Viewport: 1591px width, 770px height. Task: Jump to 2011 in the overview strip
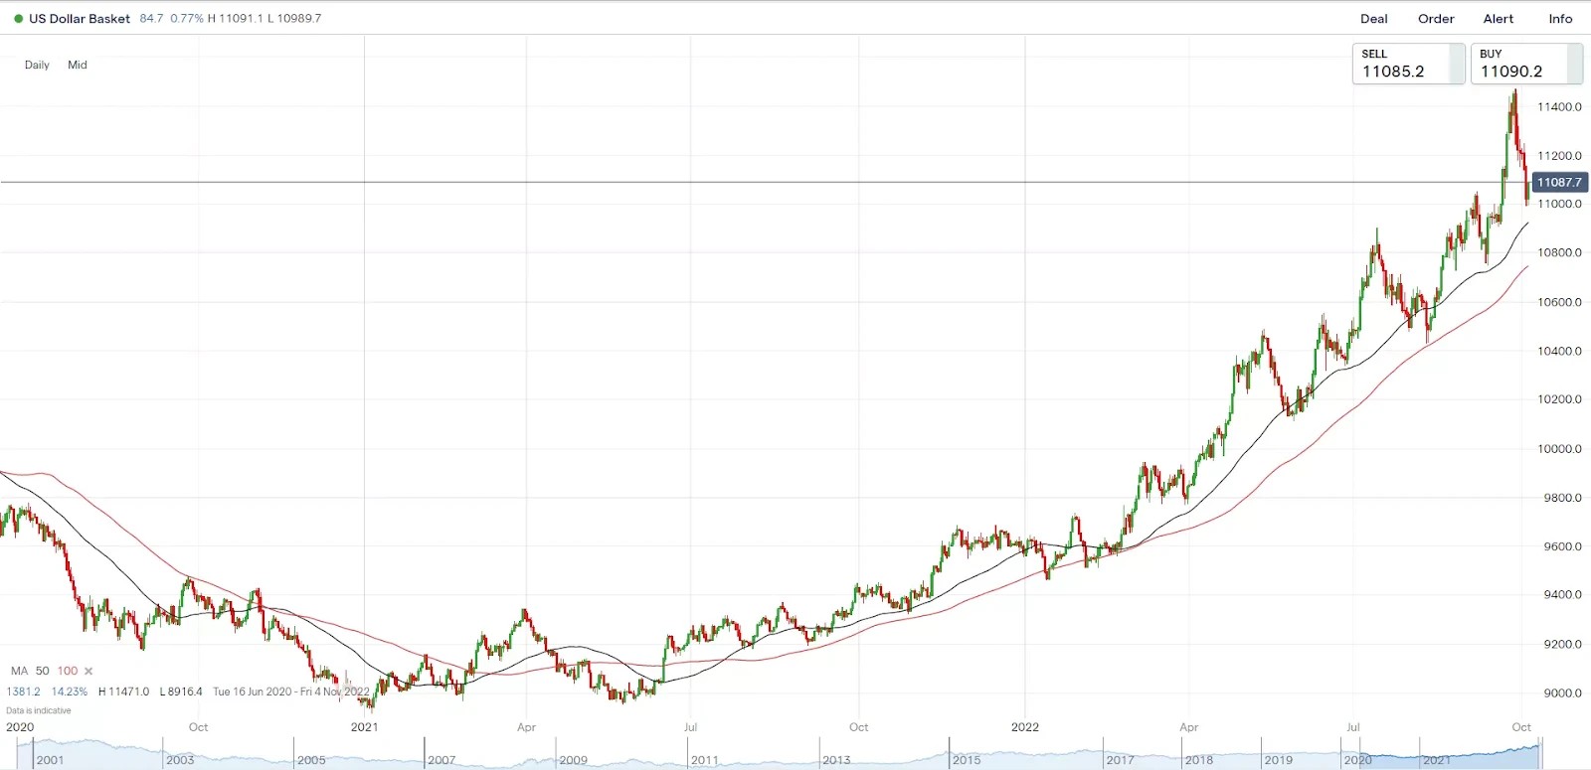pos(705,760)
